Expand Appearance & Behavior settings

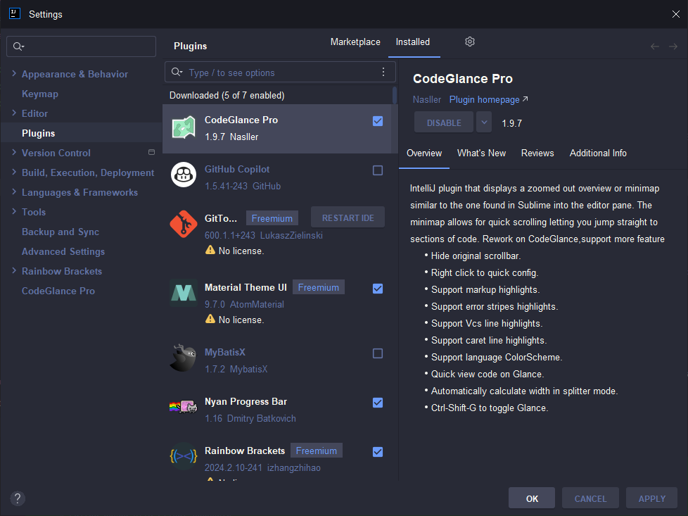tap(14, 73)
